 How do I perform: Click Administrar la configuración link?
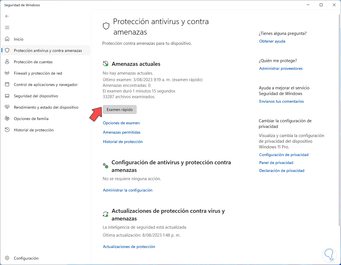(127, 190)
